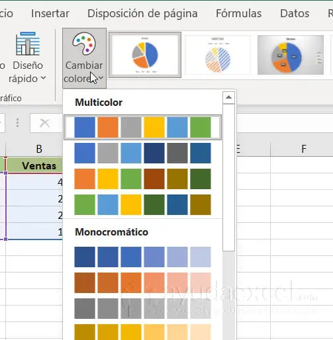
Task: Choose the orange Monocromático palette
Action: (x=142, y=282)
